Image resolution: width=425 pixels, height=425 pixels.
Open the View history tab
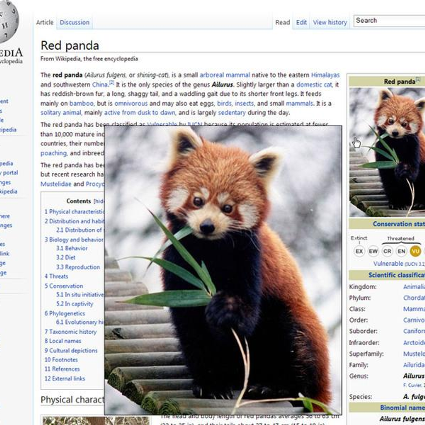[x=330, y=22]
